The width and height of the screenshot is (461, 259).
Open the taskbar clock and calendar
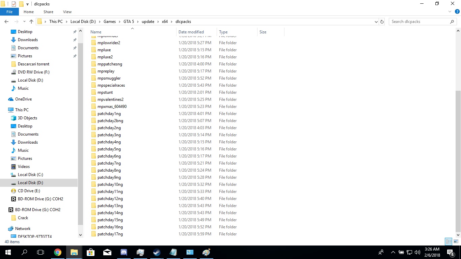click(433, 252)
